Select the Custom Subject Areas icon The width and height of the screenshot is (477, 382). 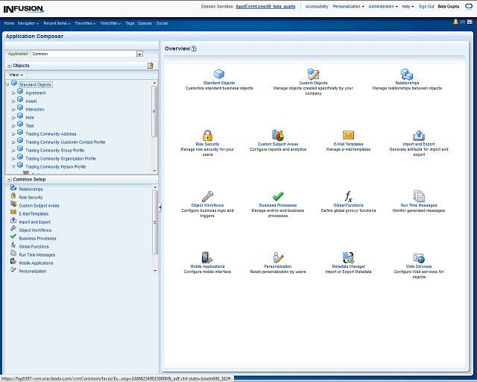click(x=278, y=135)
